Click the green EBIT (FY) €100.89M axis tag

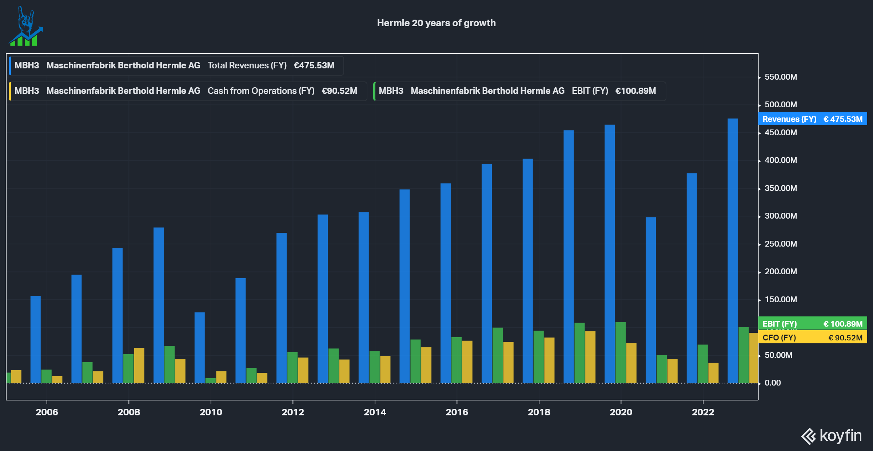813,323
